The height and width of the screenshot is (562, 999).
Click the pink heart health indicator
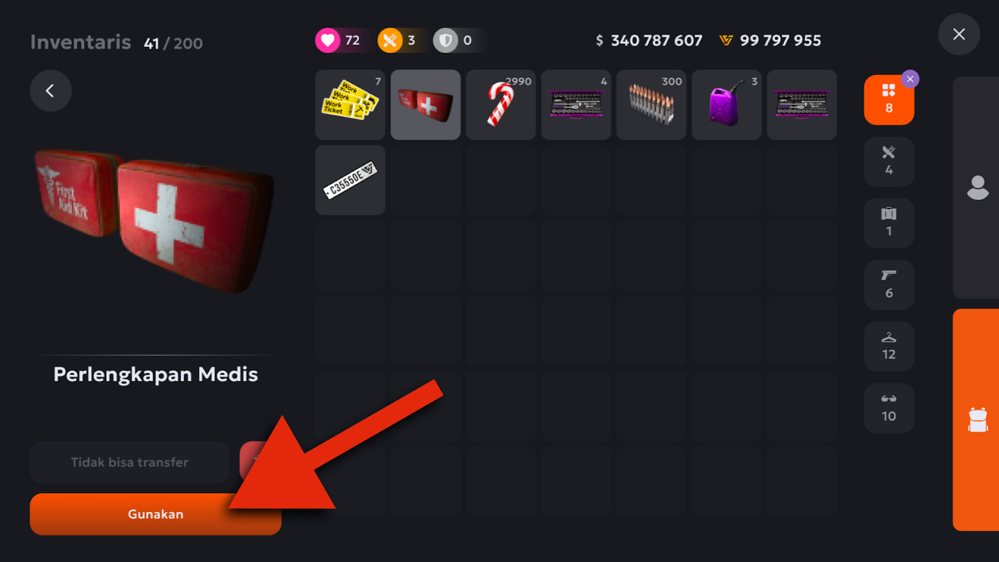[328, 41]
